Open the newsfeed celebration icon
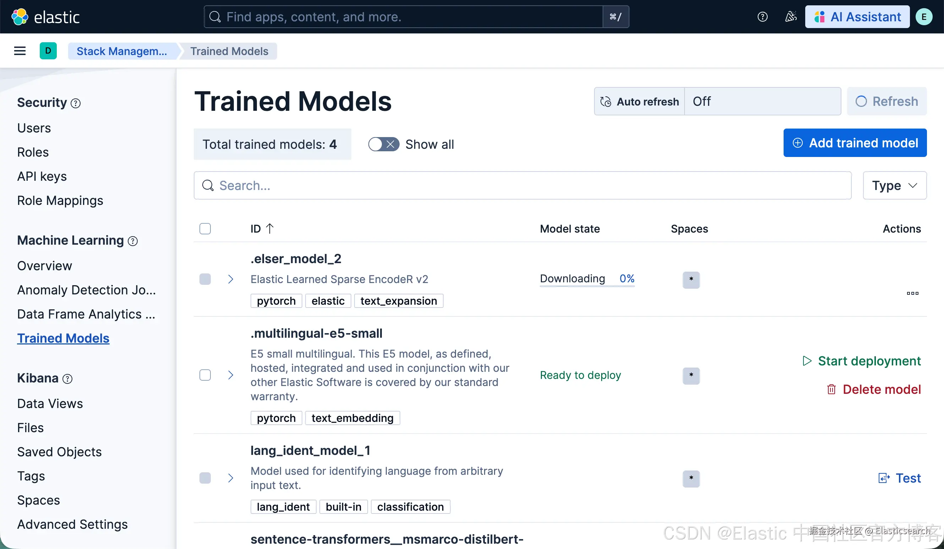 point(790,17)
